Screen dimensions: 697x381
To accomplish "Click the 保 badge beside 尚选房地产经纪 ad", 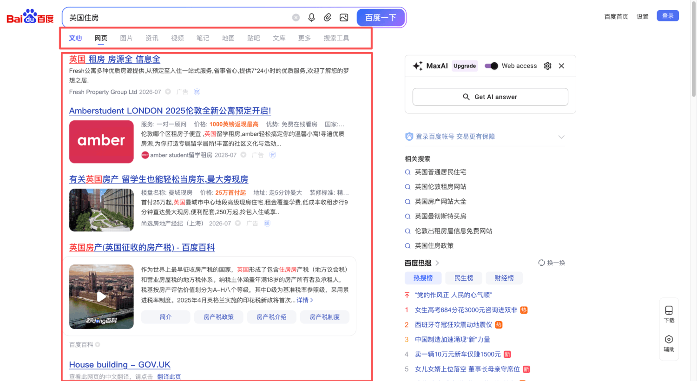I will coord(267,223).
